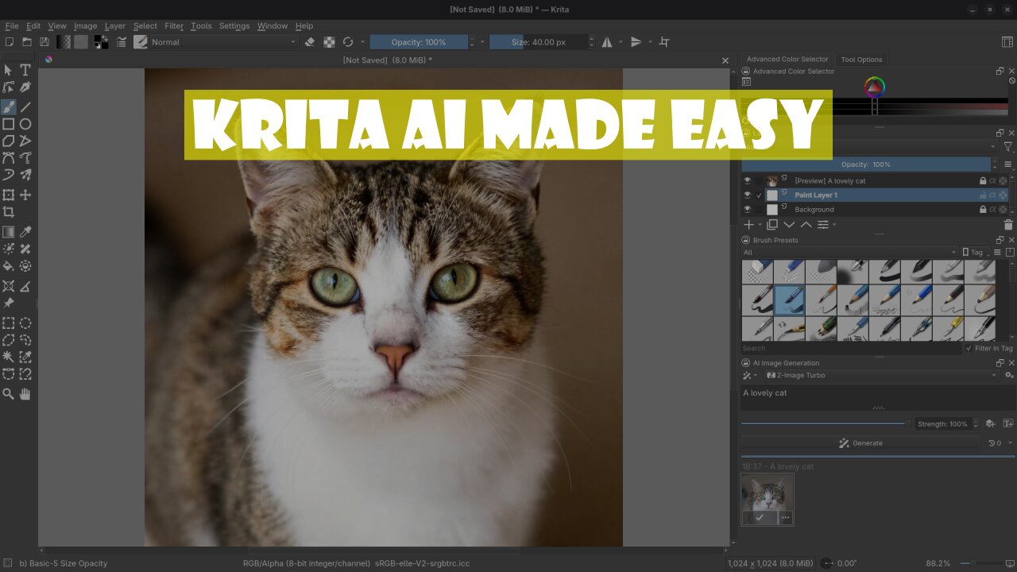Open Z-Image Turbo style dropdown
This screenshot has width=1017, height=572.
pos(882,375)
